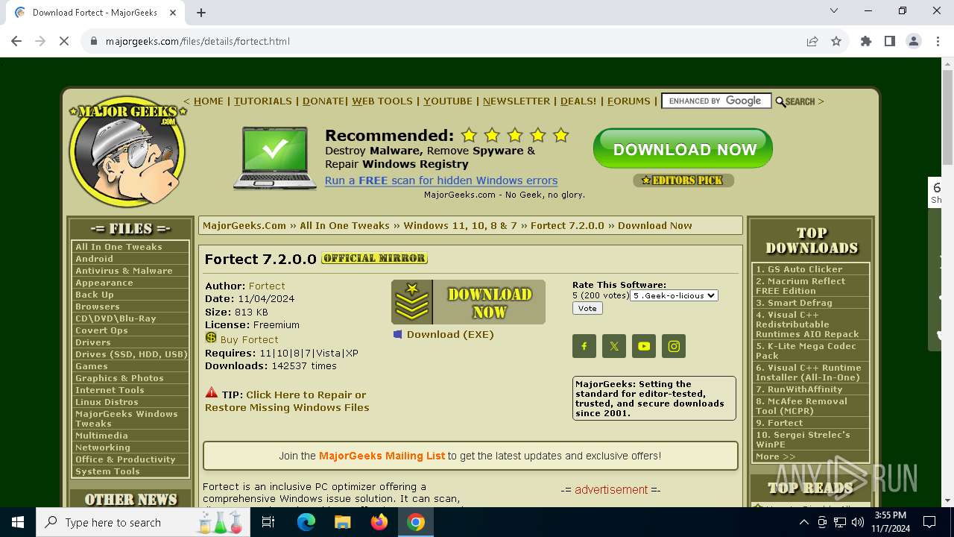
Task: Click the MajorGeeks logo
Action: tap(127, 151)
